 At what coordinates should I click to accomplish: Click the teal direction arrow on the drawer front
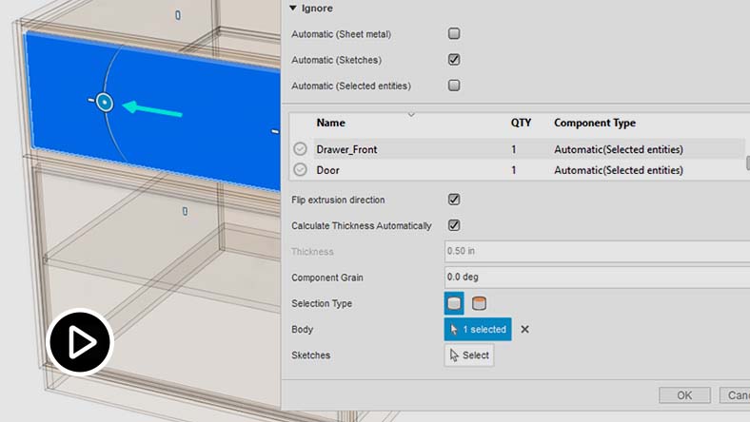(152, 110)
